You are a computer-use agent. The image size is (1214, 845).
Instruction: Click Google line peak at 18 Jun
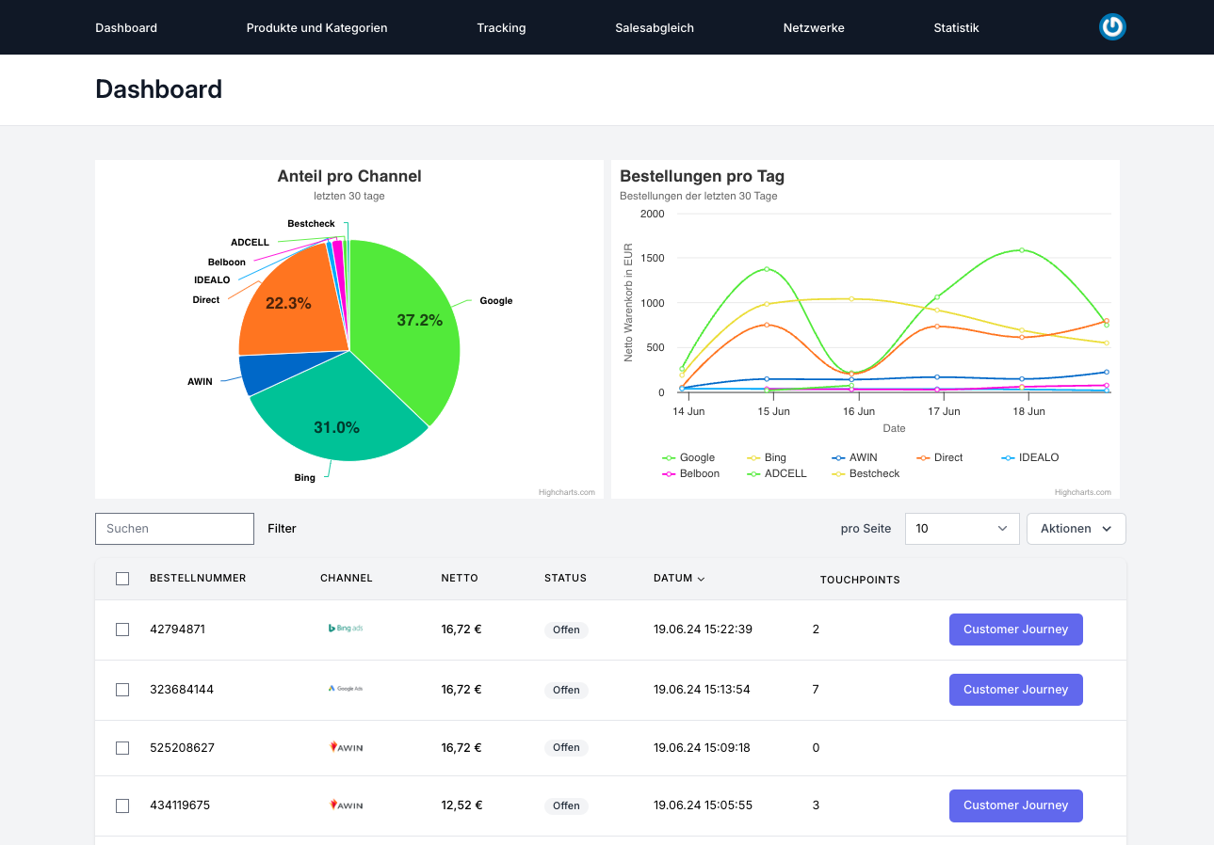1022,250
